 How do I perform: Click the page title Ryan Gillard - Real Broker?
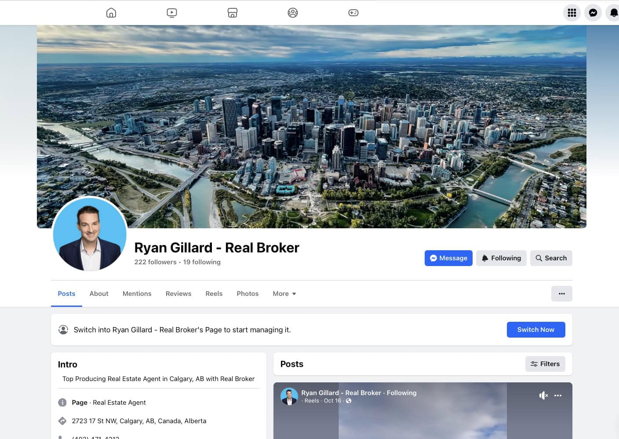tap(217, 248)
